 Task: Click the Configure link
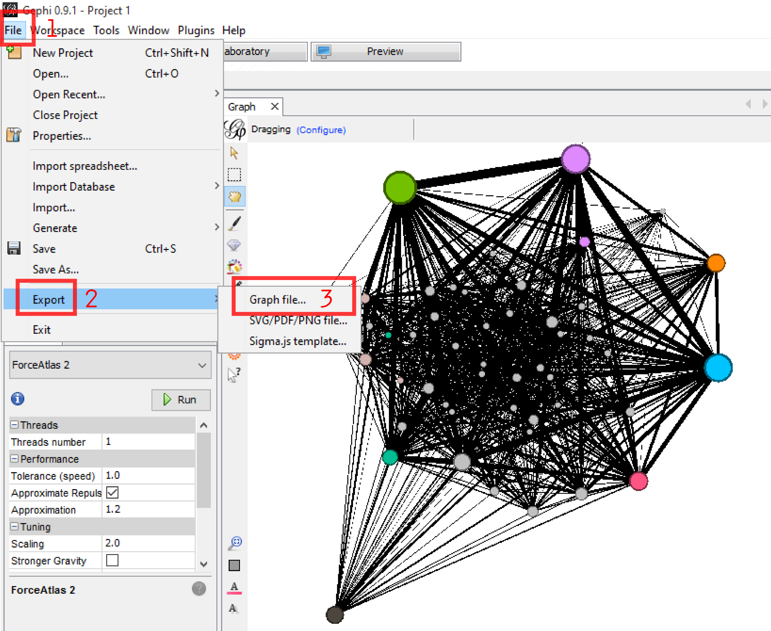point(321,130)
